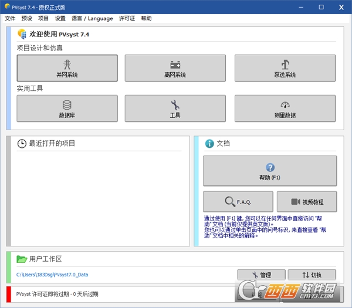Click license expiry text PVsyst 许可证即将过期
This screenshot has width=352, height=308.
tap(57, 294)
